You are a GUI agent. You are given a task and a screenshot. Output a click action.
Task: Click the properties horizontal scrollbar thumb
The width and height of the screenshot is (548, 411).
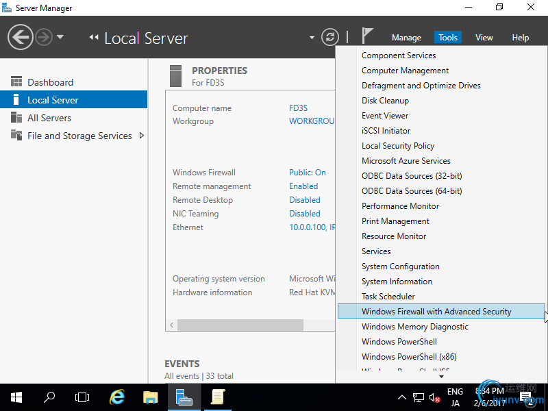[240, 325]
